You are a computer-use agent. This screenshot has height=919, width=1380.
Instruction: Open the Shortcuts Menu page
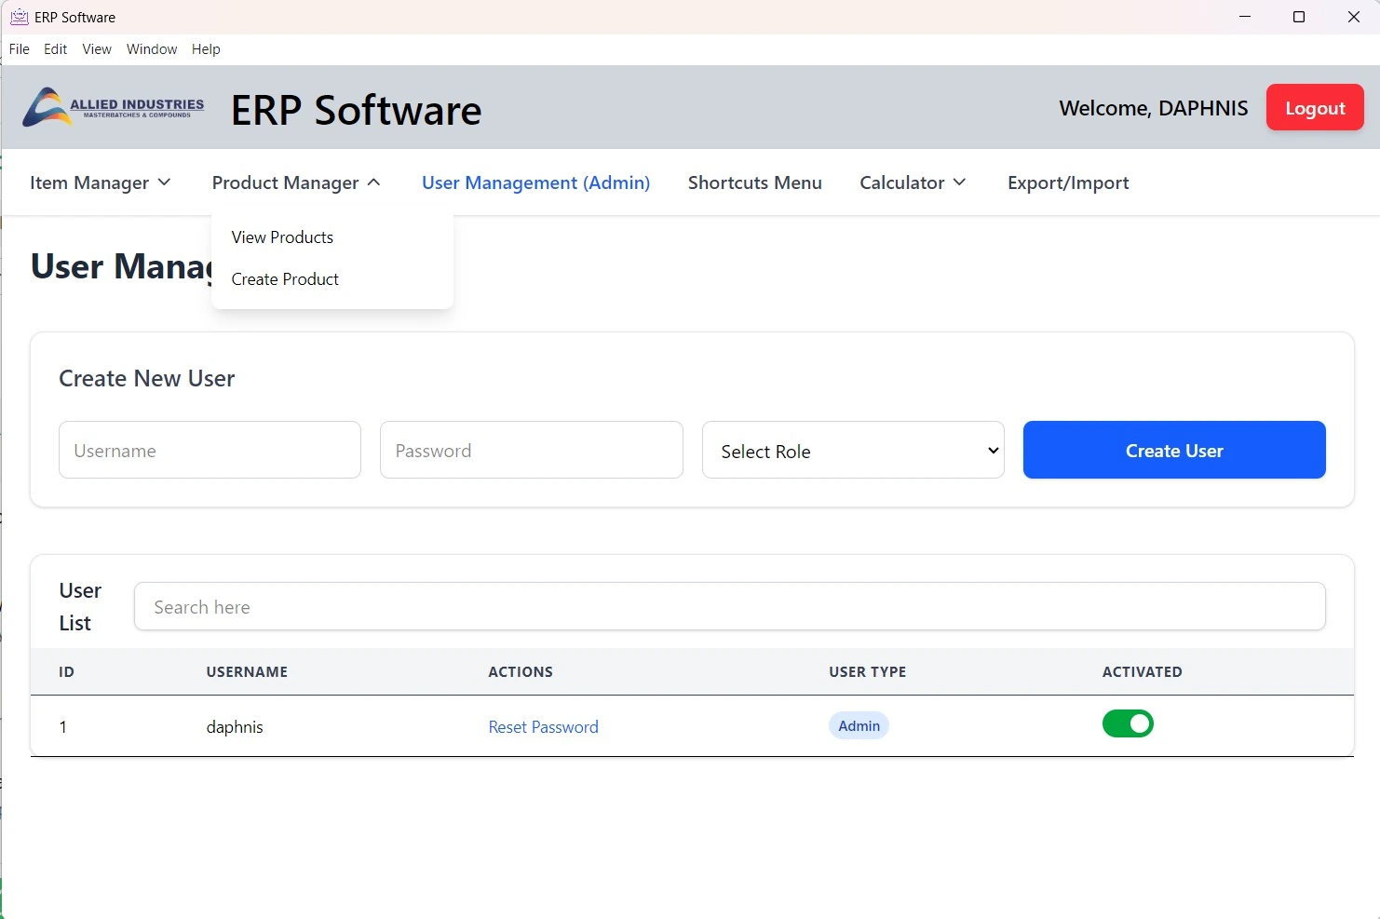(755, 182)
